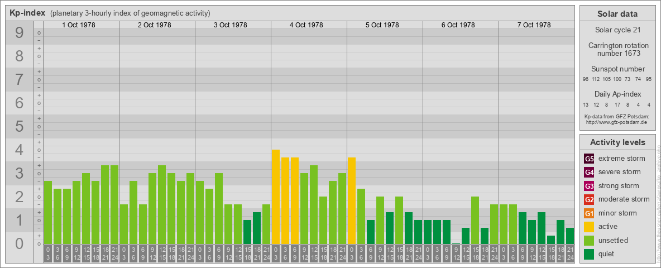Open the http://www.gfz-potsdam.de link

(x=616, y=122)
